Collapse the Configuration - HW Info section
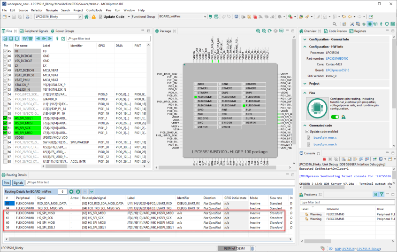Screen dimensions: 397x252 [x=305, y=47]
